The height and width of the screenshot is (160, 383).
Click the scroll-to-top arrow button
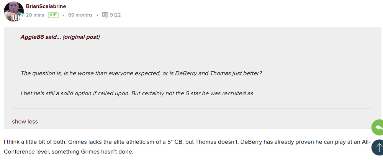[x=378, y=147]
